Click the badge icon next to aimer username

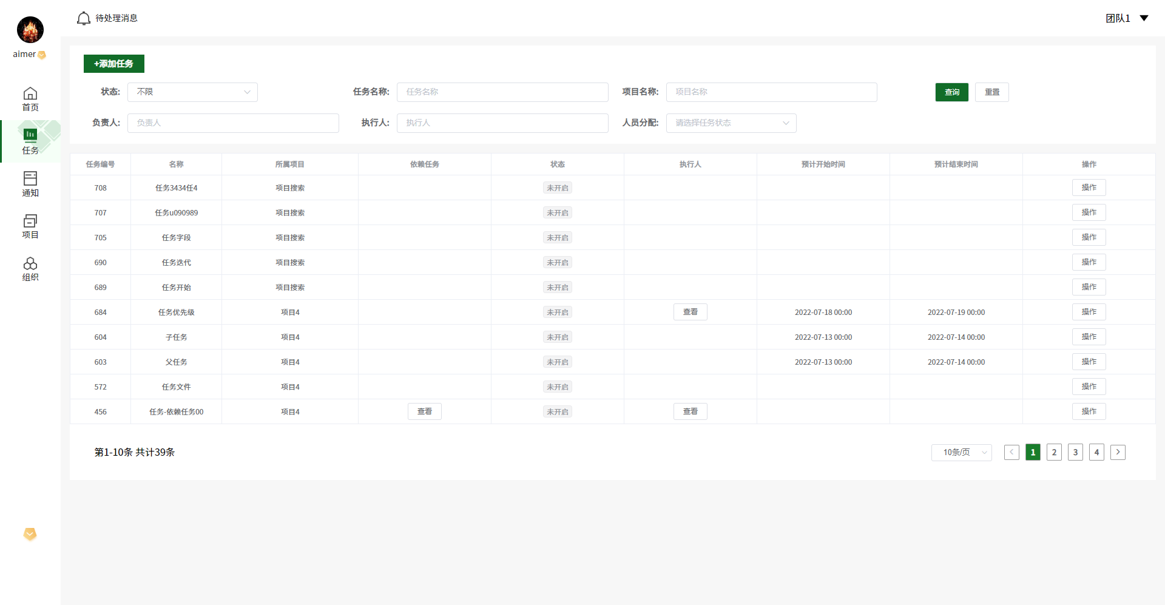pyautogui.click(x=42, y=55)
